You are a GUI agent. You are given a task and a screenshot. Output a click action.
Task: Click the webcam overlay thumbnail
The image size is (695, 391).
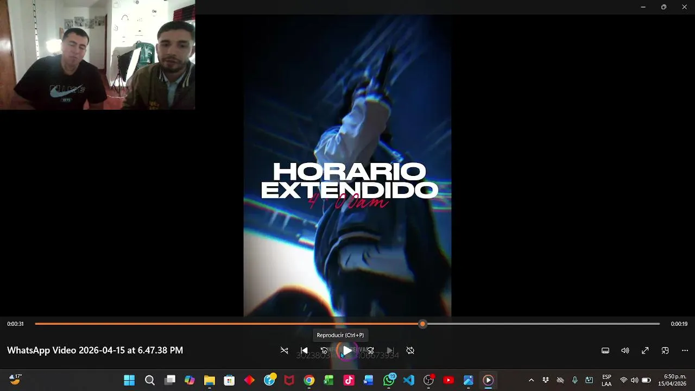click(98, 55)
